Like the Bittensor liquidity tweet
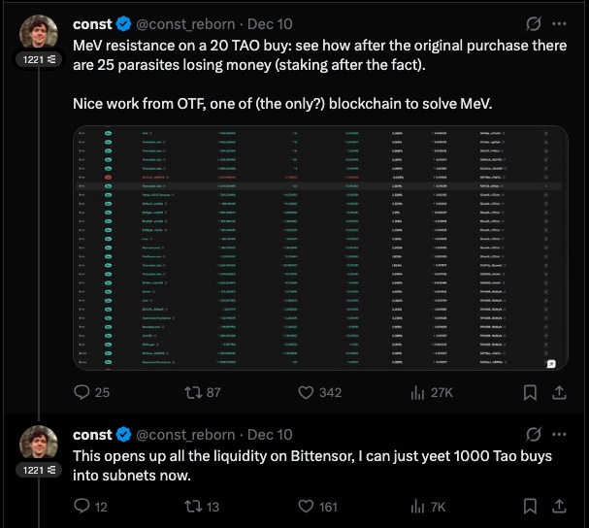This screenshot has width=589, height=528. pyautogui.click(x=307, y=506)
